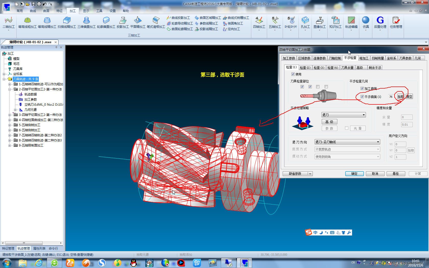Open 后置处理 G-code icon
The image size is (429, 268).
[x=380, y=20]
